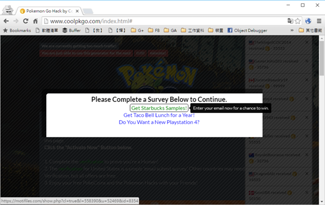Viewport: 325px width, 205px height.
Task: Open the GA bookmark folder
Action: tap(170, 30)
